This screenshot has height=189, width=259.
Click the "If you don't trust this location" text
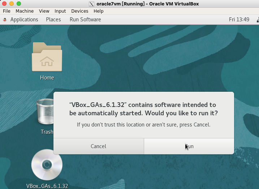coord(143,125)
